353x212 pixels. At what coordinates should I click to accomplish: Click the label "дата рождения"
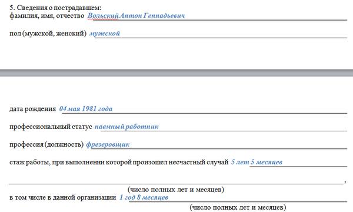pos(32,109)
